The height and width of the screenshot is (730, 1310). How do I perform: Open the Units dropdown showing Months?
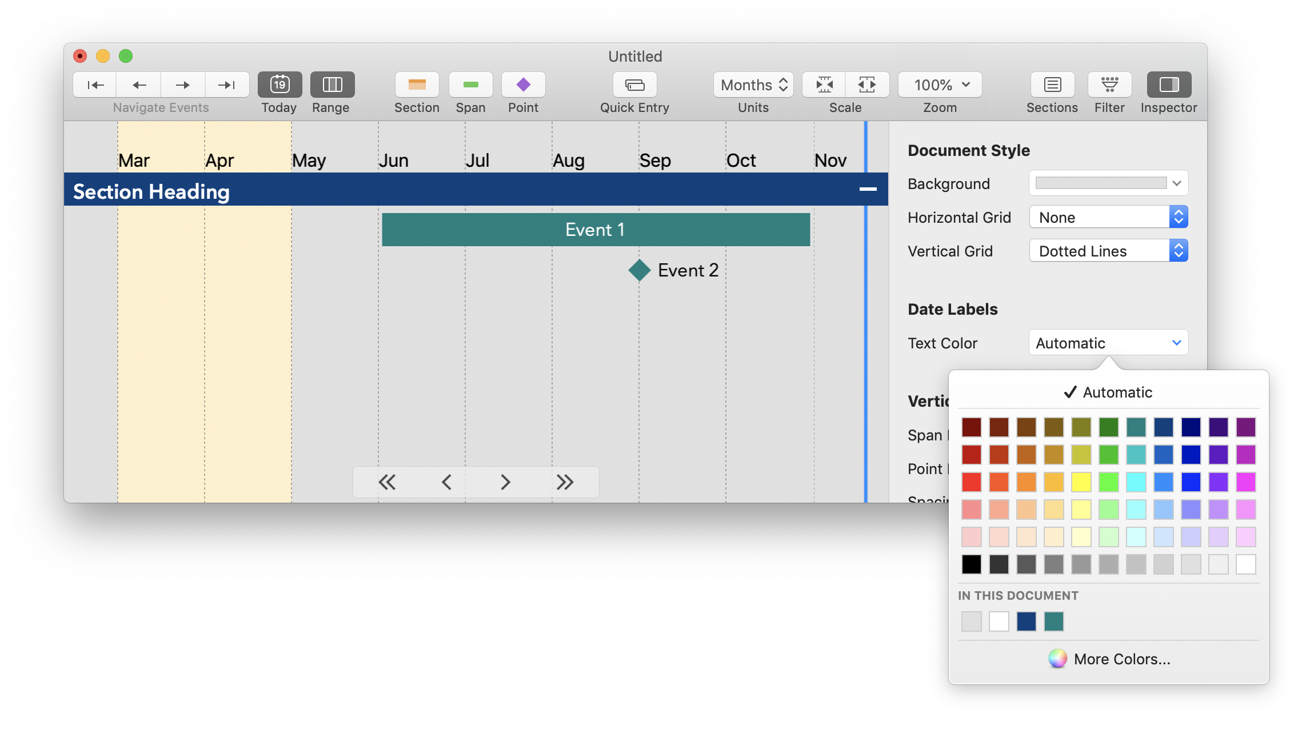(x=753, y=85)
